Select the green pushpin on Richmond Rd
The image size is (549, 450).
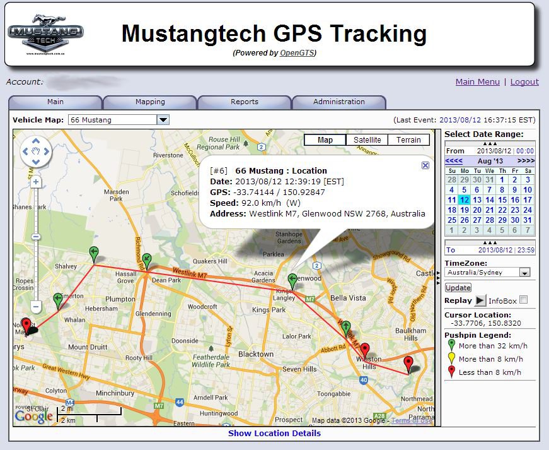click(x=147, y=261)
